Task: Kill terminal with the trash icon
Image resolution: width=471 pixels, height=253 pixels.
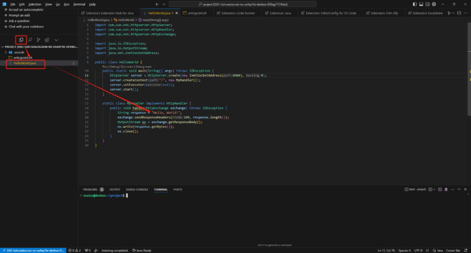Action: tap(446, 189)
